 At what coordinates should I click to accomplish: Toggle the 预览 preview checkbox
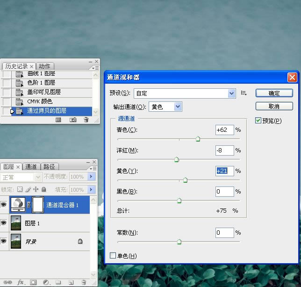click(x=258, y=121)
